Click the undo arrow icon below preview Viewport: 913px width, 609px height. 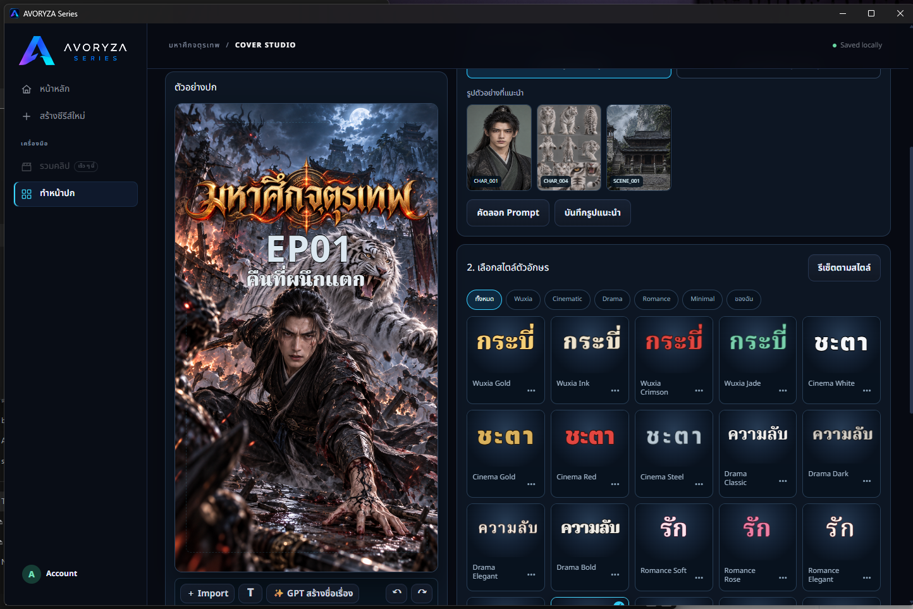(397, 593)
